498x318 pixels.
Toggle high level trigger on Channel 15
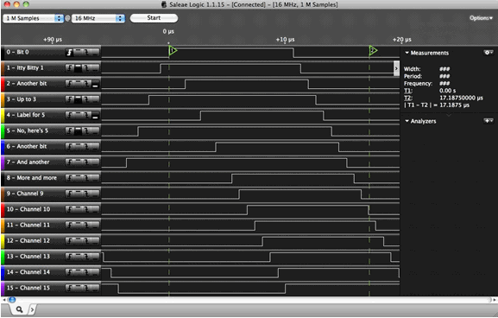[x=79, y=288]
